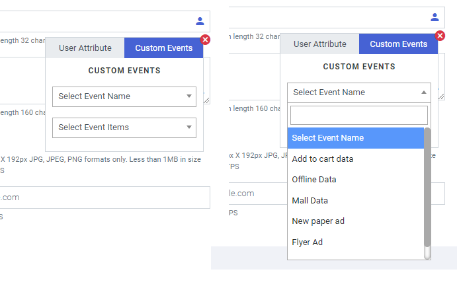457x288 pixels.
Task: Click the event list's vertical scrollbar
Action: [427, 192]
